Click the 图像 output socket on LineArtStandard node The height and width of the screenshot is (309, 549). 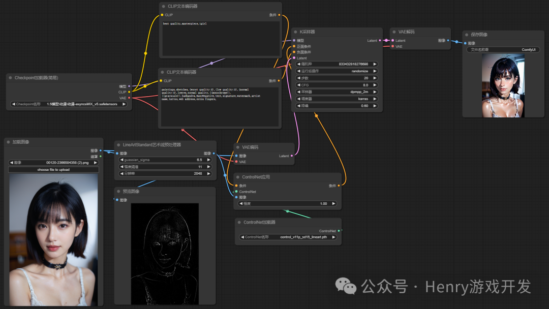(213, 153)
